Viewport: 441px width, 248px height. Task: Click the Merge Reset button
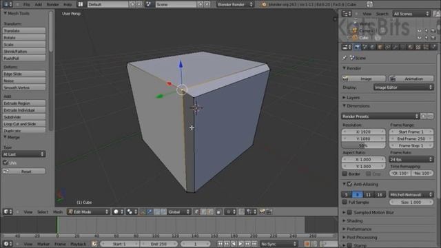24,172
